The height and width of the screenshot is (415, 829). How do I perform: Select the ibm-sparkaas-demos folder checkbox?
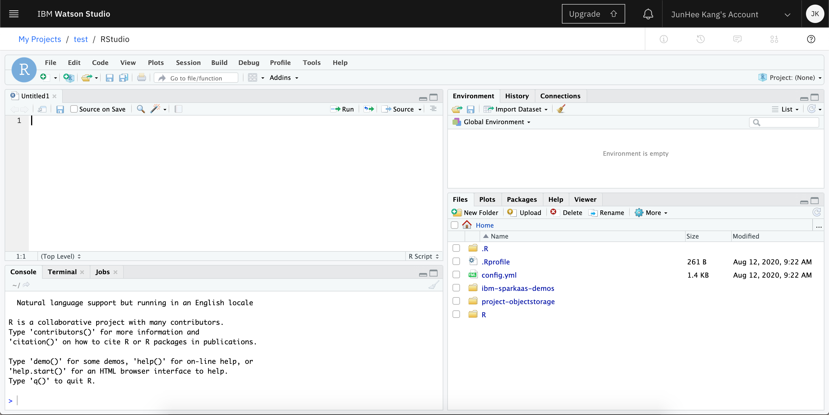point(456,288)
